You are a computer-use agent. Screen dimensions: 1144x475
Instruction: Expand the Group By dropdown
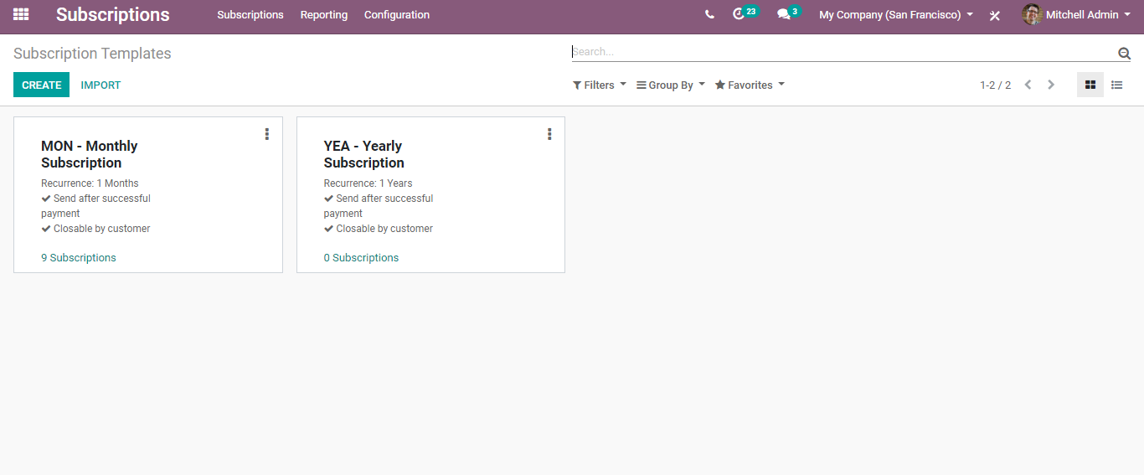tap(671, 85)
